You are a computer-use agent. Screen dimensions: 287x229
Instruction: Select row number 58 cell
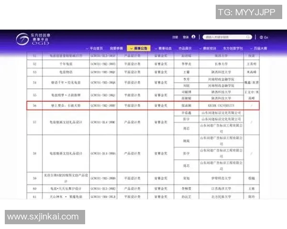point(34,154)
